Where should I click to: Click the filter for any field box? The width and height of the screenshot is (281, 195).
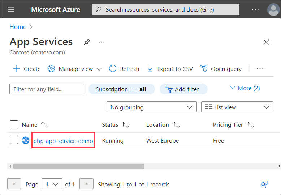(47, 89)
